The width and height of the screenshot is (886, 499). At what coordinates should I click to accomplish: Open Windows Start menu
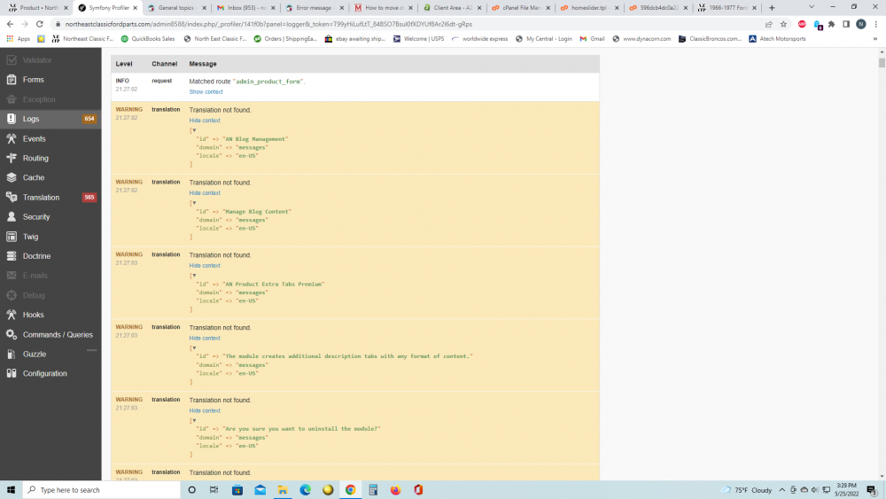(x=11, y=490)
